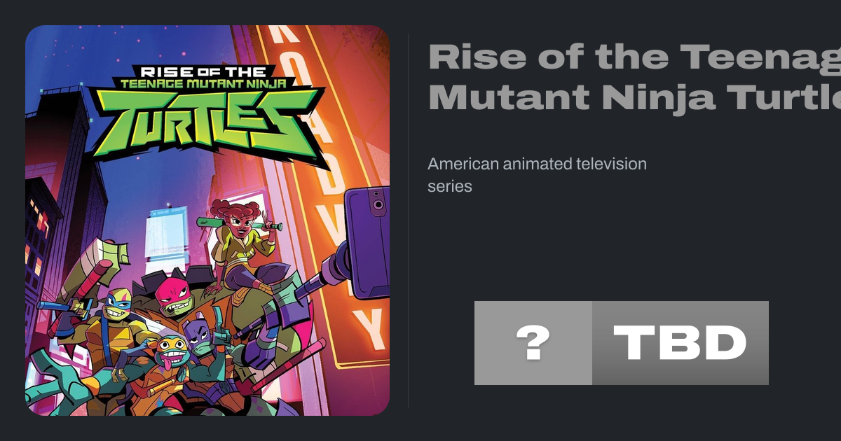Image resolution: width=841 pixels, height=441 pixels.
Task: Click the vertical divider beside the poster
Action: (409, 220)
